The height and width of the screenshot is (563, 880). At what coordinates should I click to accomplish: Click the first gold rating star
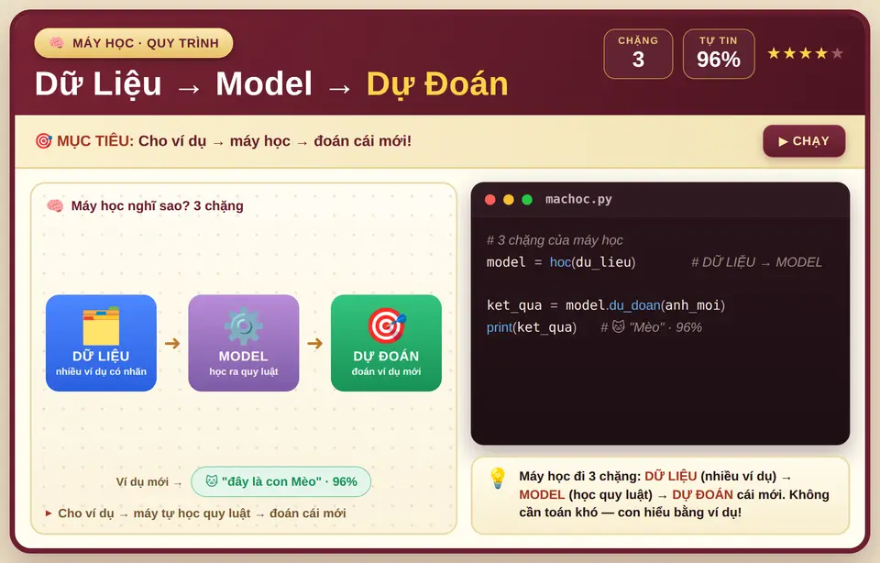pos(774,53)
